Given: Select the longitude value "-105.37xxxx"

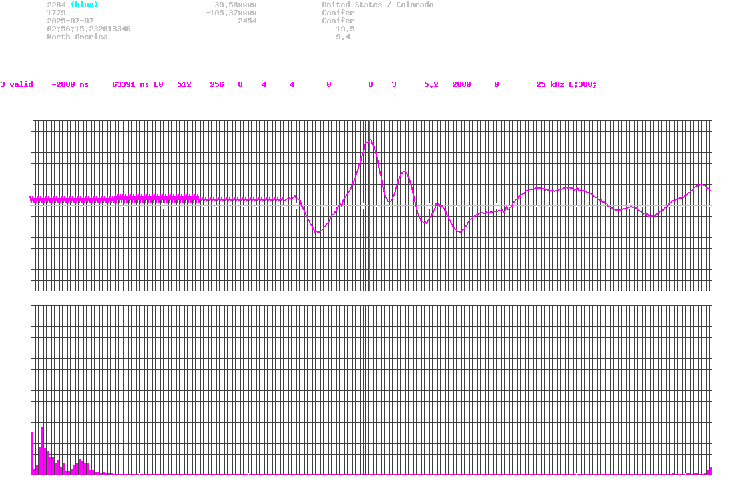Looking at the screenshot, I should [231, 13].
